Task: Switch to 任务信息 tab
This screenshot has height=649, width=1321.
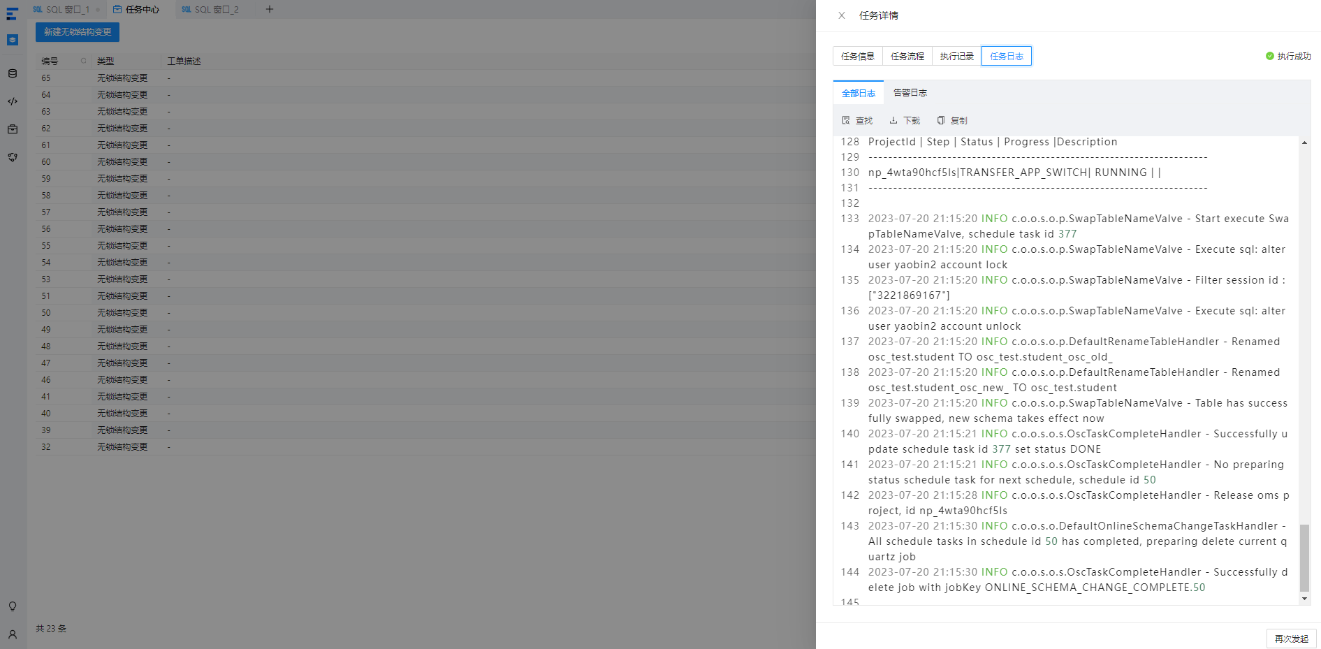Action: pyautogui.click(x=858, y=56)
